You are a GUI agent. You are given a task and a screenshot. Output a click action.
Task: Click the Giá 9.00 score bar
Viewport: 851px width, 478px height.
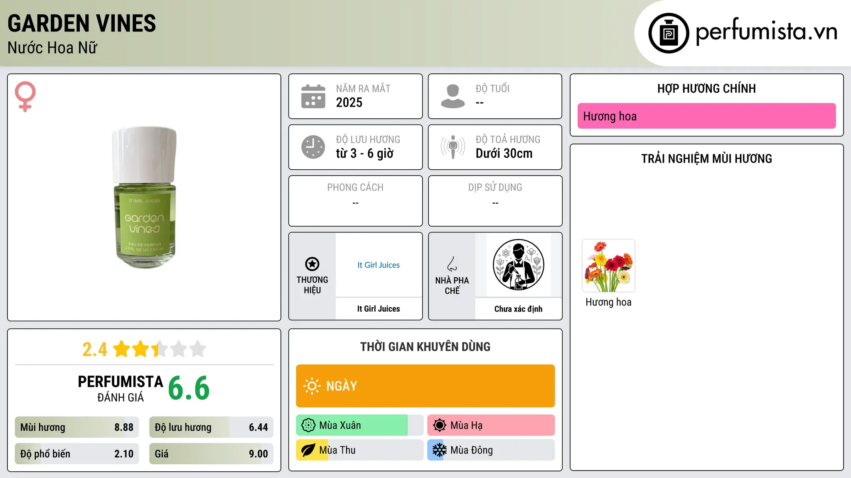[212, 454]
